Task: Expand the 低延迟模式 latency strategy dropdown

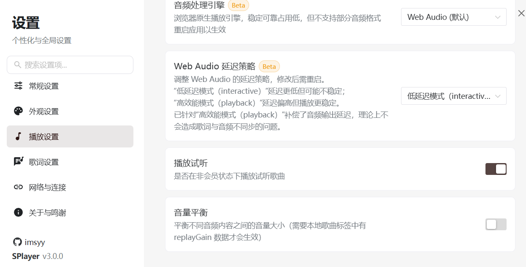Action: pos(453,96)
